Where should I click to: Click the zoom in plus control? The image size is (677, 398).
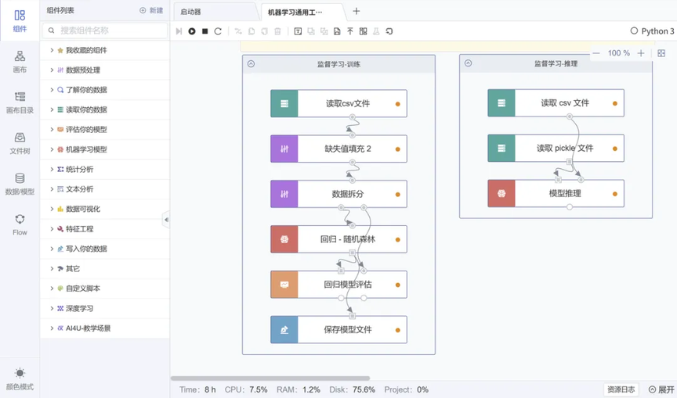click(641, 53)
